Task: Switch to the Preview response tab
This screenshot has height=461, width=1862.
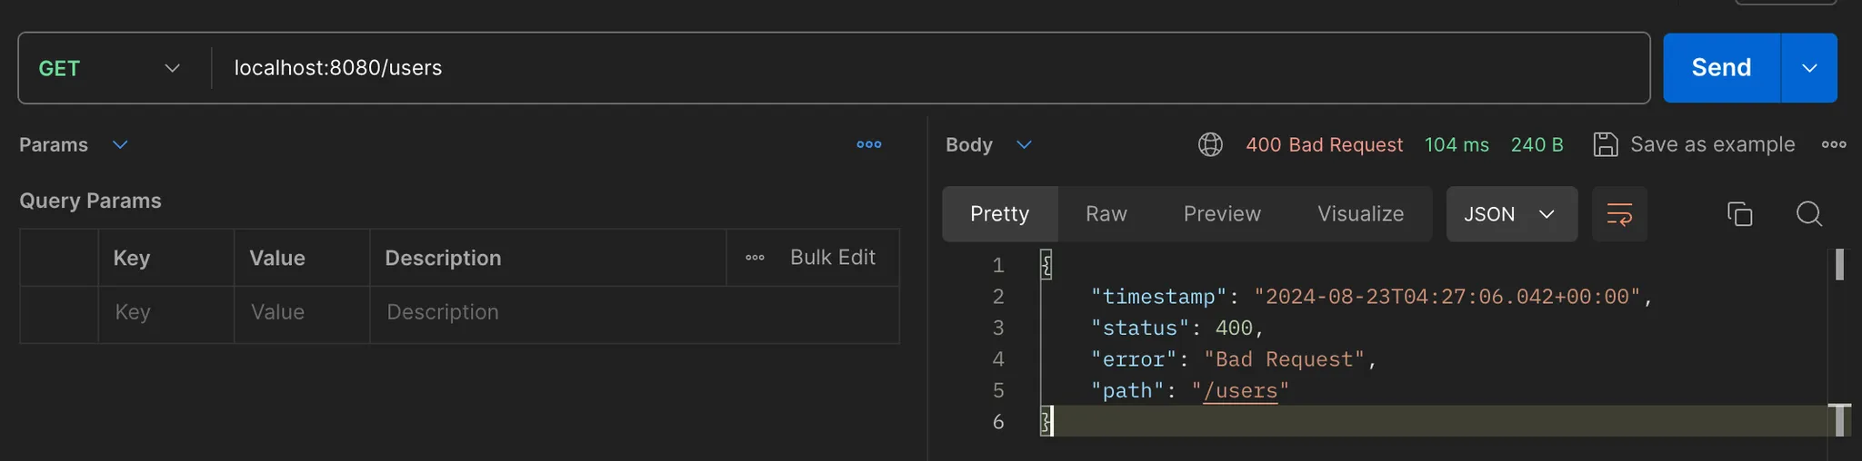Action: click(1221, 214)
